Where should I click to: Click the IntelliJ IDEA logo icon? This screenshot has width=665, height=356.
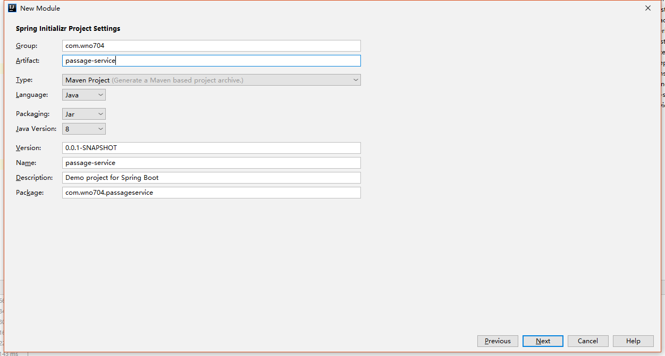[x=12, y=8]
